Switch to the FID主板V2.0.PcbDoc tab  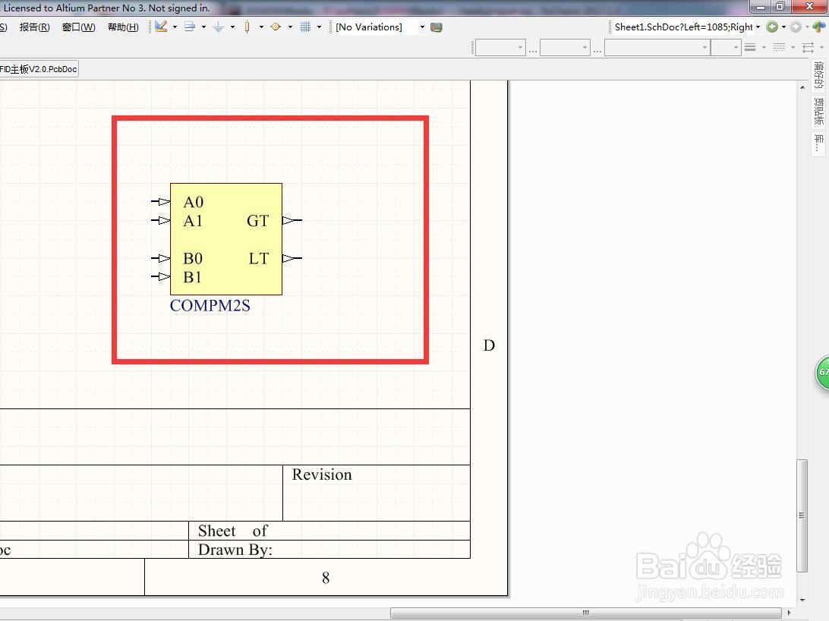[39, 69]
